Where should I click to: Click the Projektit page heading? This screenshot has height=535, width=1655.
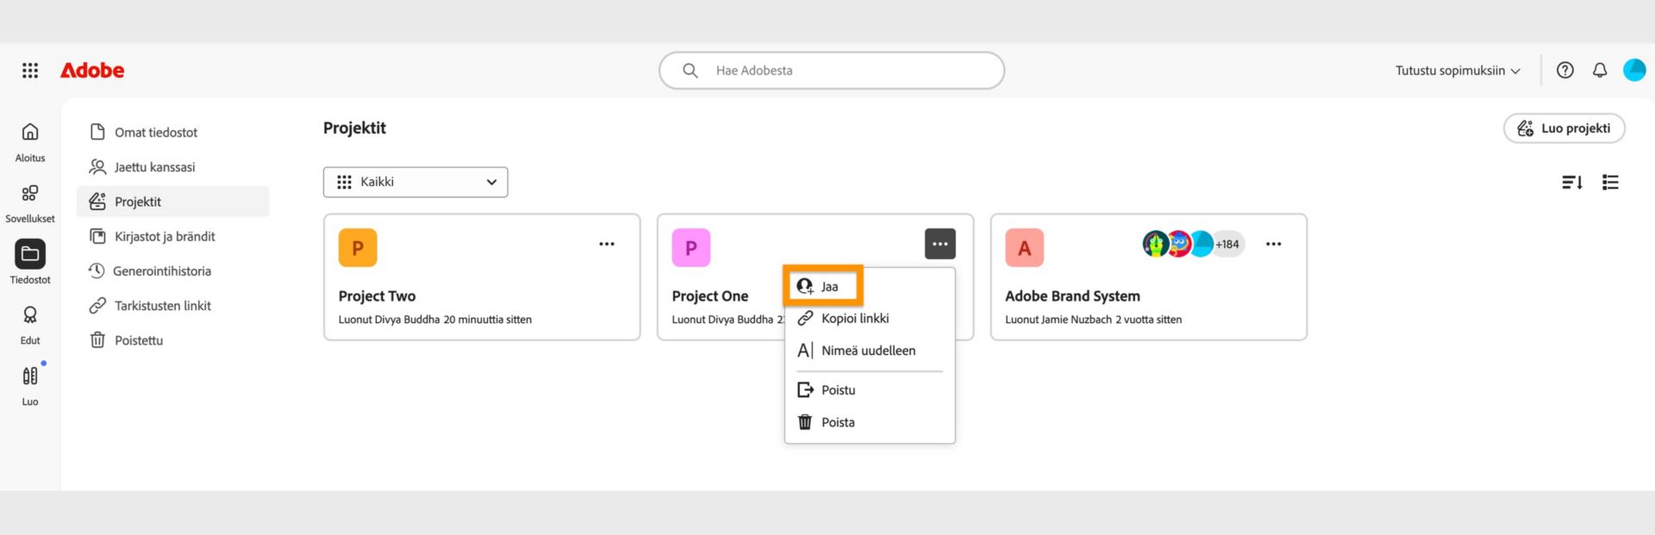[354, 128]
